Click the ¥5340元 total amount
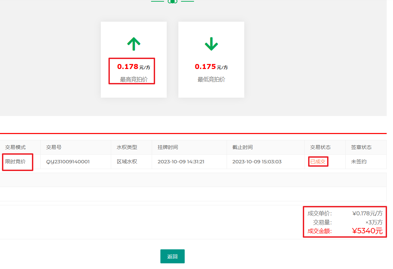The width and height of the screenshot is (393, 269). click(367, 231)
